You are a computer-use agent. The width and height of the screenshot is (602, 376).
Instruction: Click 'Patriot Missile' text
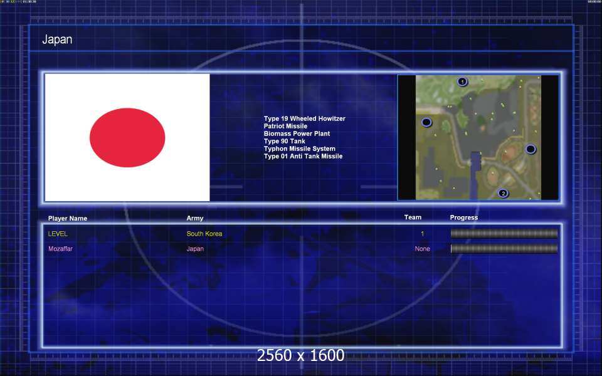point(286,126)
